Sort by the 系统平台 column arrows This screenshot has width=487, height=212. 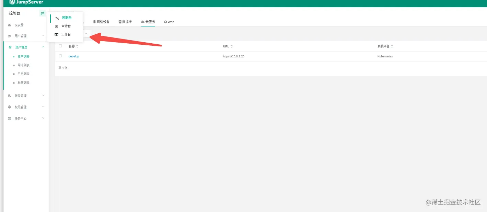coord(392,46)
